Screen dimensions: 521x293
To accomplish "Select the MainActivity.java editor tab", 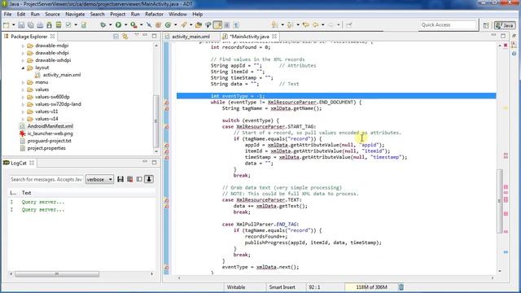I will 249,37.
